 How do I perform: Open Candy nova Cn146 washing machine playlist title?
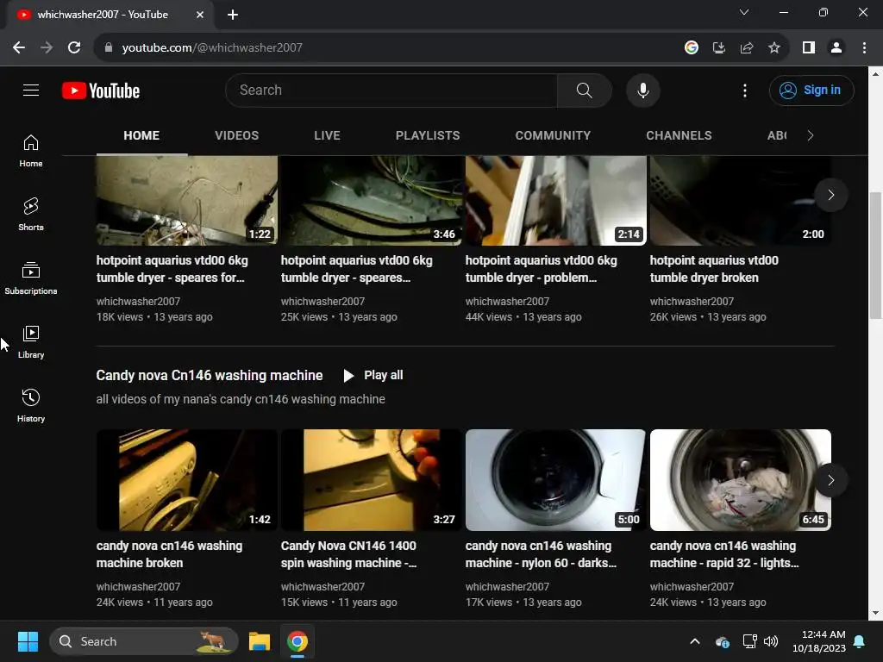pyautogui.click(x=210, y=376)
